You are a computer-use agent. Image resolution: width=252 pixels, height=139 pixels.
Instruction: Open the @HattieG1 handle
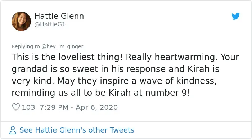(50, 24)
